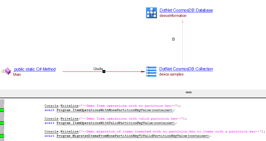Select the B link label
The height and width of the screenshot is (141, 266).
173,39
